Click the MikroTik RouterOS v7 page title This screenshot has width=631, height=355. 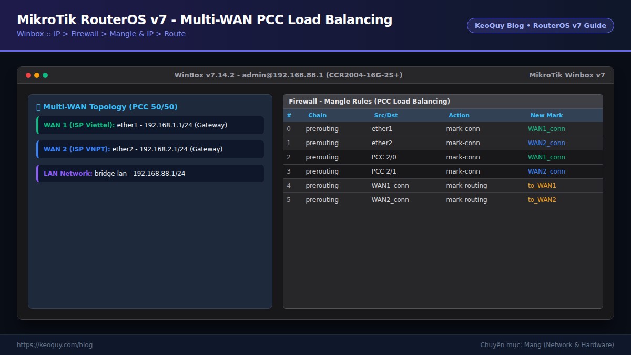coord(205,20)
